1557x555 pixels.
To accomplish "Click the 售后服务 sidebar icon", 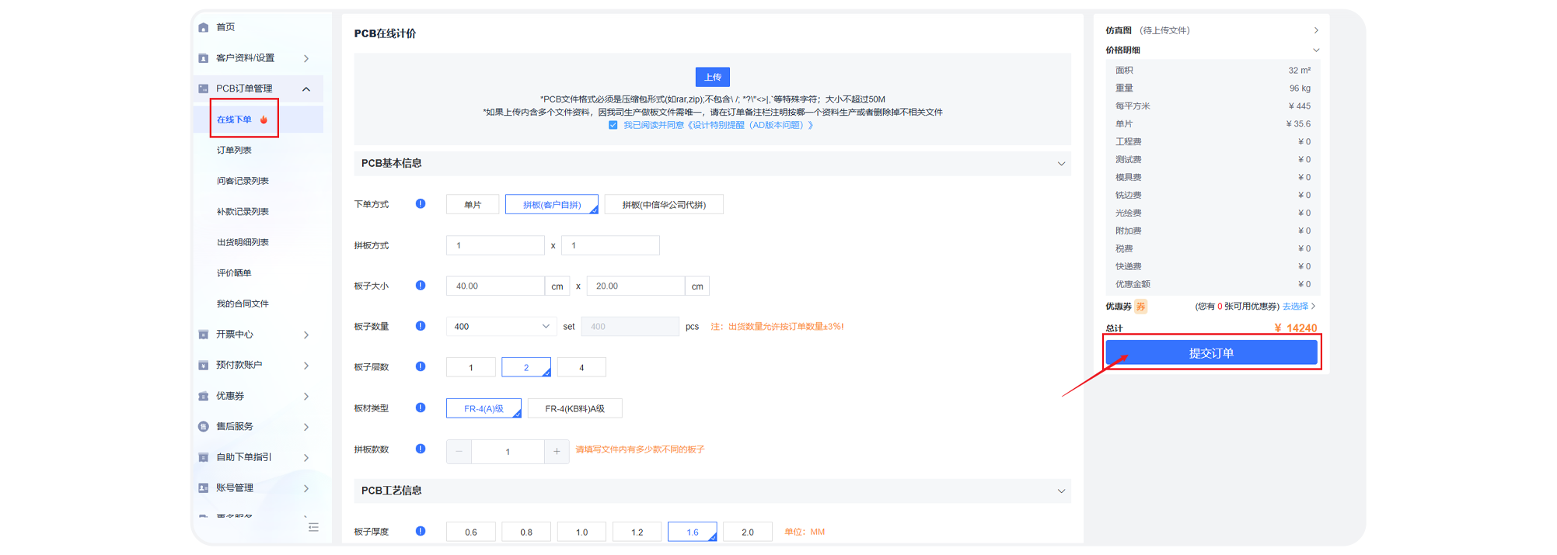I will pyautogui.click(x=204, y=426).
